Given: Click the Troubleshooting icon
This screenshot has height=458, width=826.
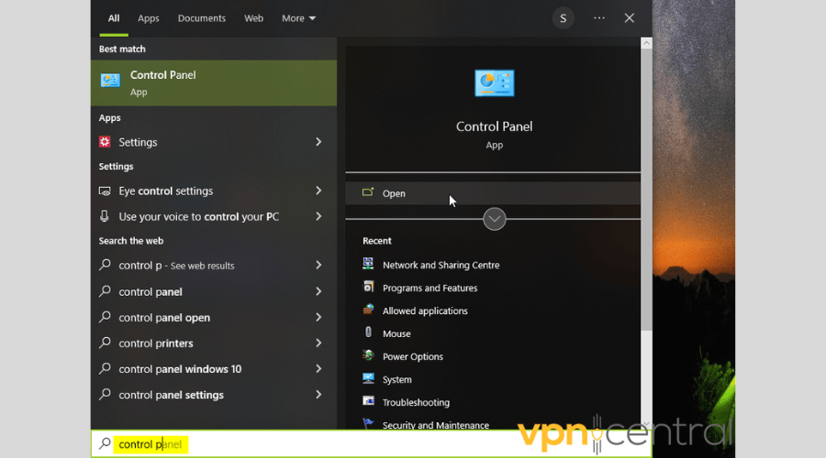Looking at the screenshot, I should [368, 401].
